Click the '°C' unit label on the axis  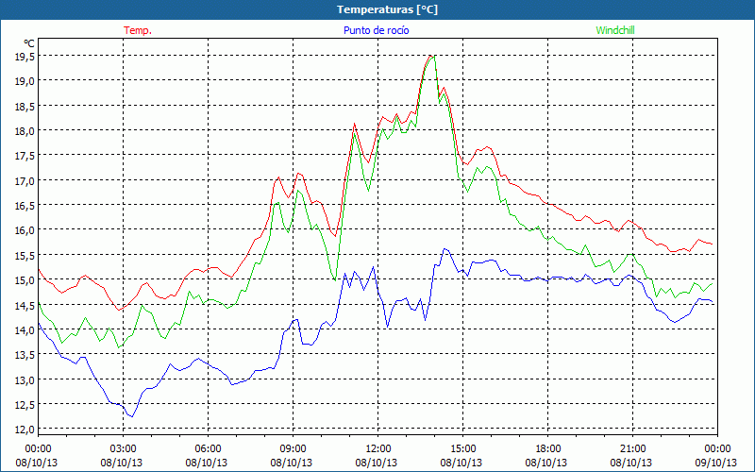pyautogui.click(x=29, y=43)
